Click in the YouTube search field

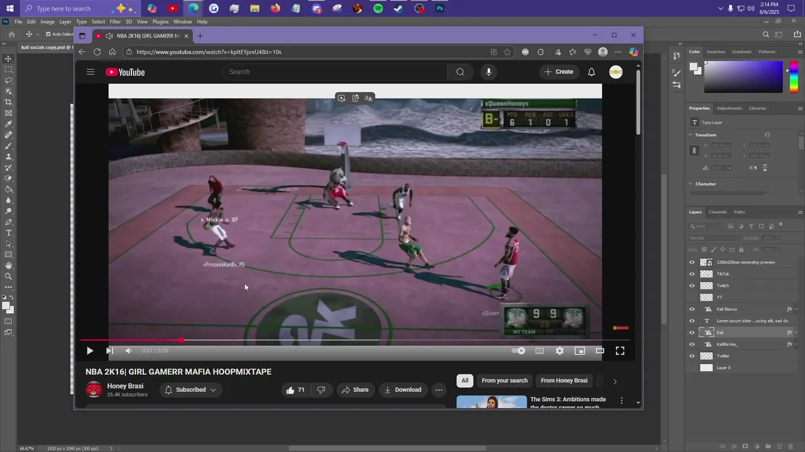point(335,72)
